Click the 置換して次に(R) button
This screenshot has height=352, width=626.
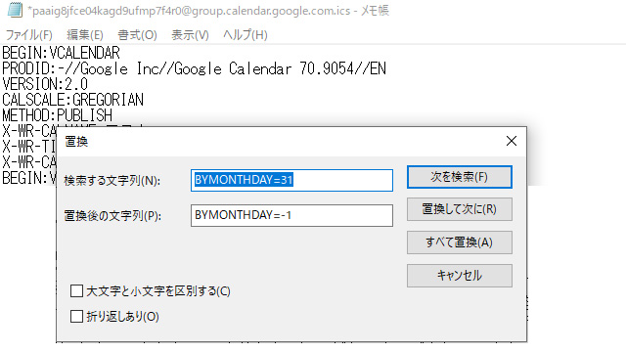pyautogui.click(x=460, y=209)
